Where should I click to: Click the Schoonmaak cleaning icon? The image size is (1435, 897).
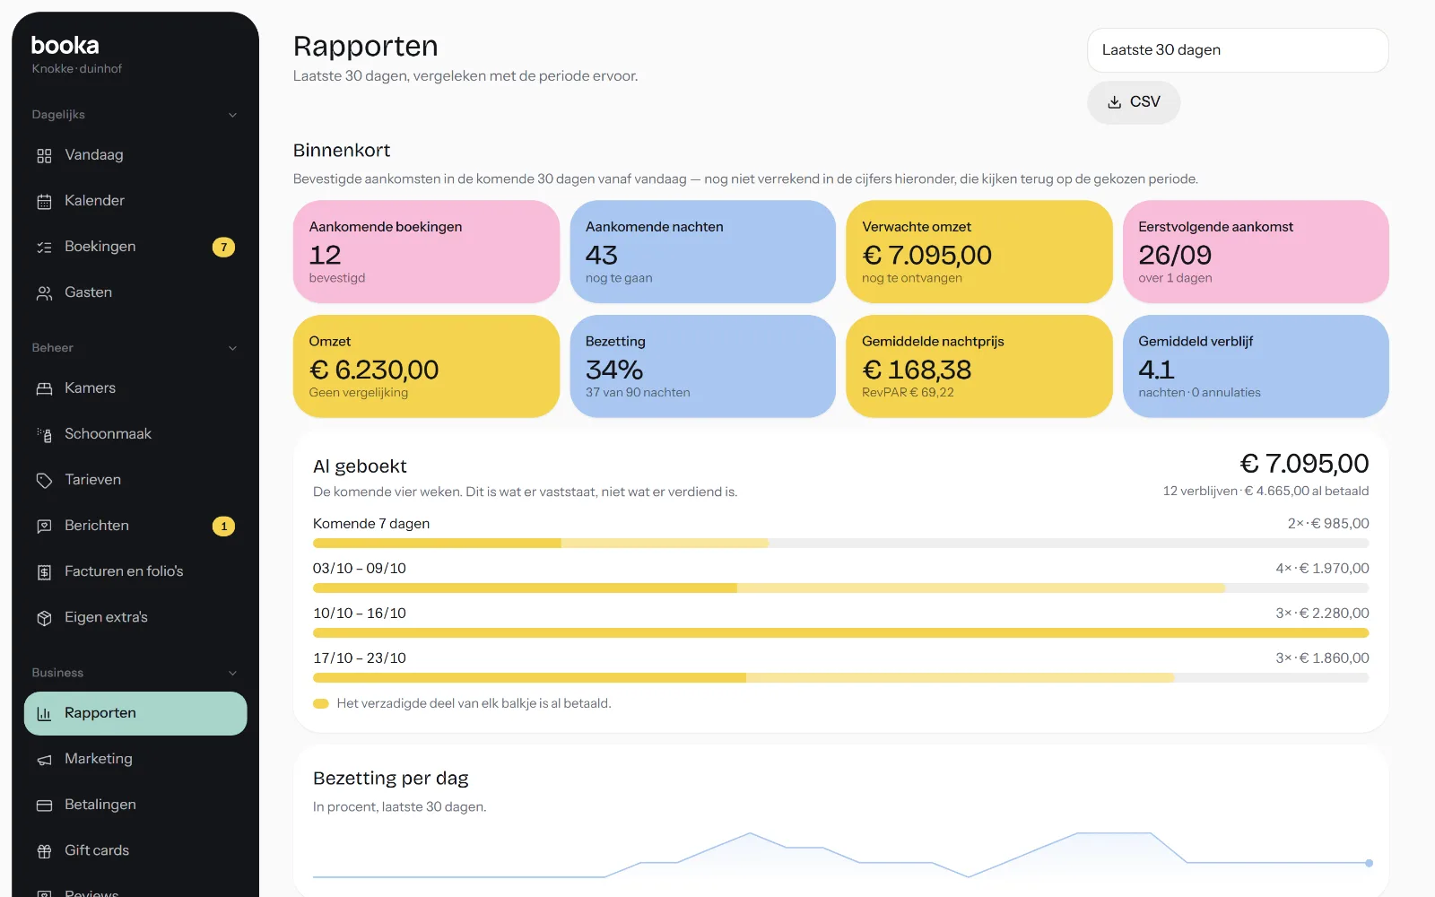click(x=44, y=434)
